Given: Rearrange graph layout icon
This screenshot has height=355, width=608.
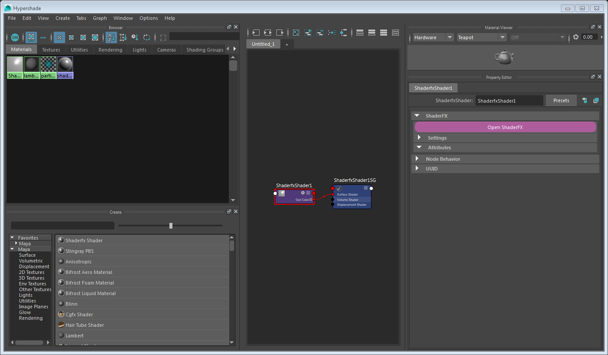Looking at the screenshot, I should [x=332, y=33].
